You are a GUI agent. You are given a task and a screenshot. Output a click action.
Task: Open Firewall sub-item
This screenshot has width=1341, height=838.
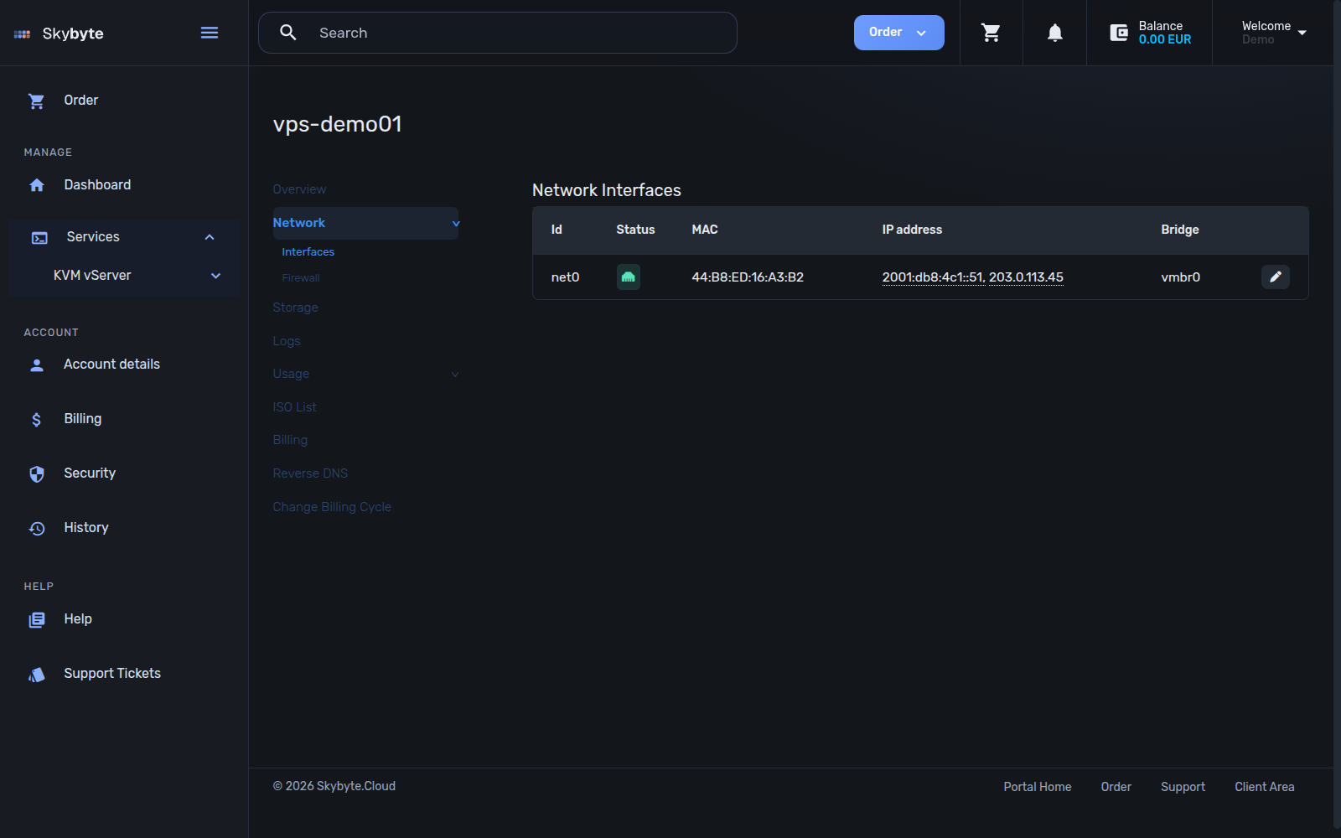(x=301, y=278)
